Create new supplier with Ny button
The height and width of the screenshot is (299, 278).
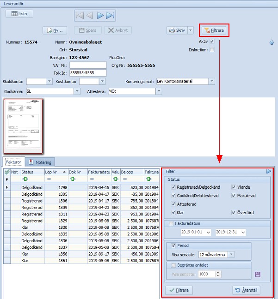pyautogui.click(x=55, y=30)
